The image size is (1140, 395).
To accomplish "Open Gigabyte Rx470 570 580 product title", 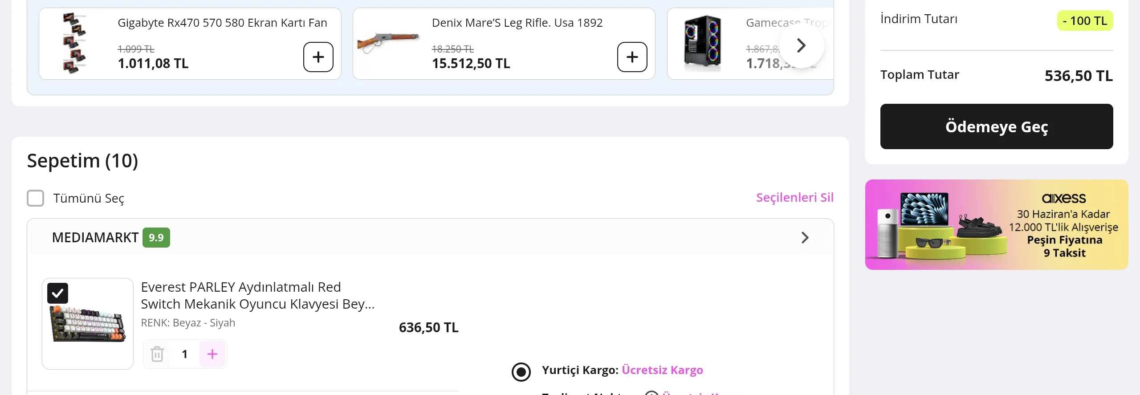I will click(x=222, y=23).
